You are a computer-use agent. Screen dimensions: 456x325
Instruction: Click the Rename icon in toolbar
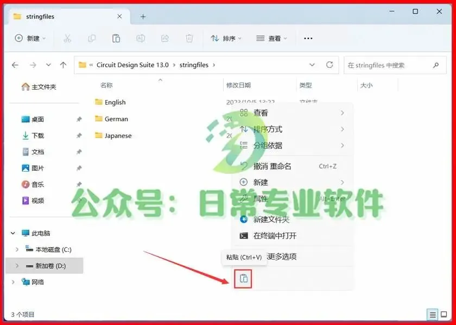(141, 38)
